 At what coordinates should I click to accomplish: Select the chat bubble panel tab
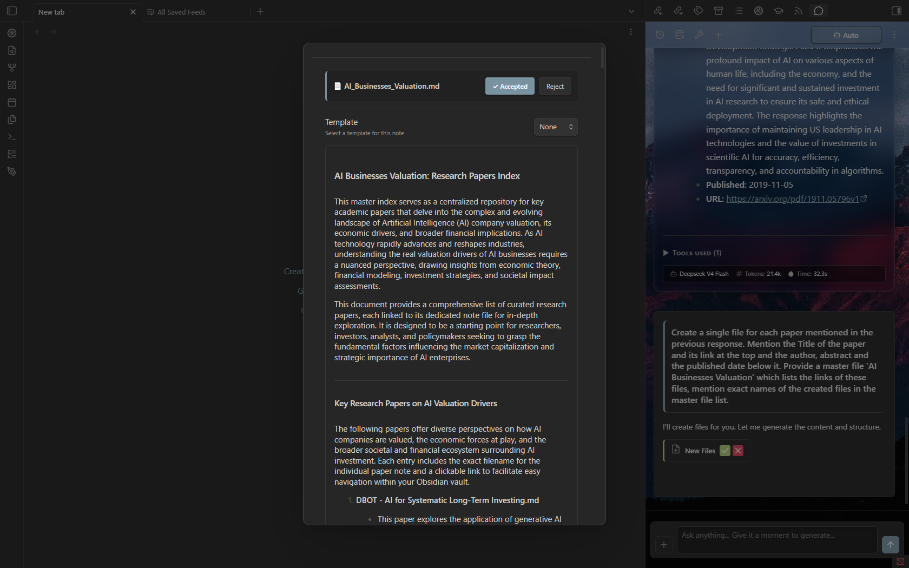tap(819, 11)
